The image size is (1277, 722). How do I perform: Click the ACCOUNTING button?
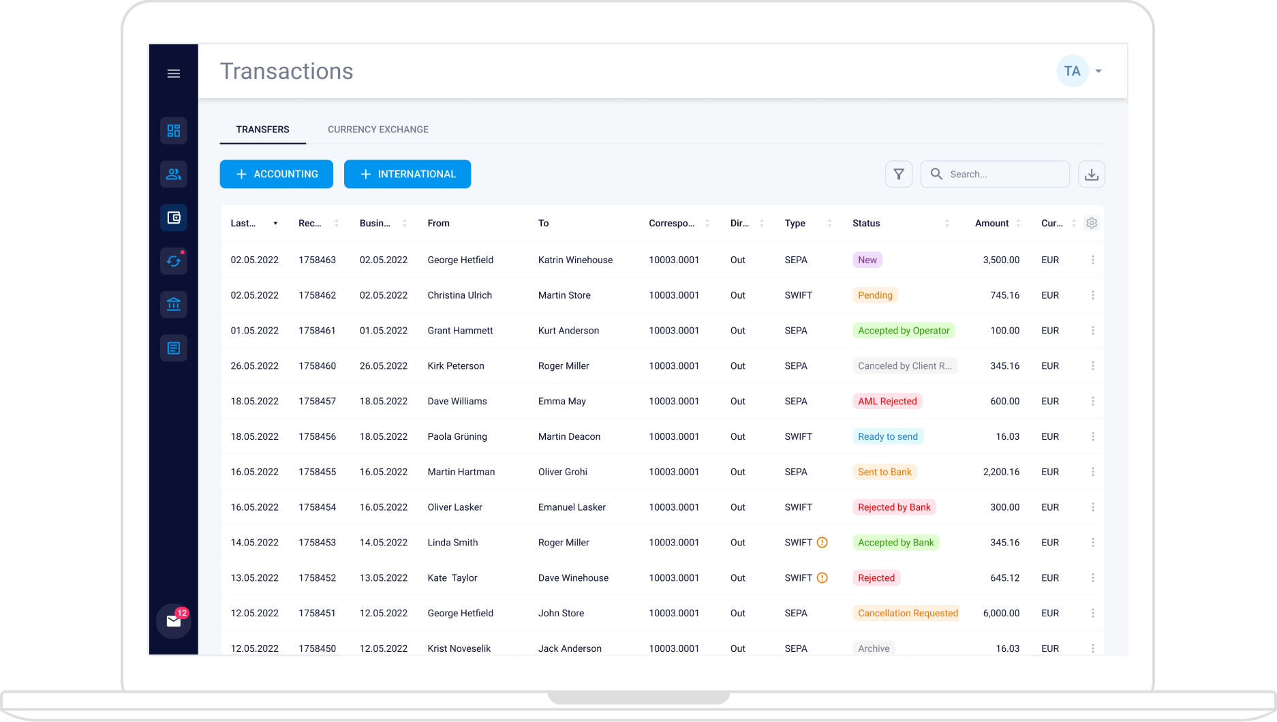276,174
